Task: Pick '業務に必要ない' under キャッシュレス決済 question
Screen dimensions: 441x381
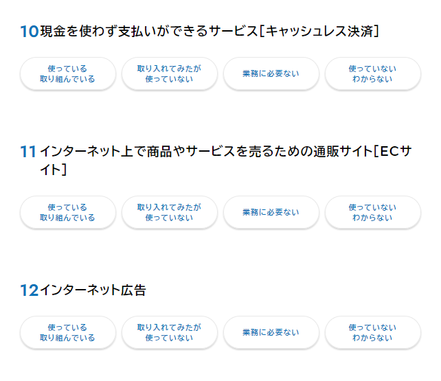Action: pos(271,74)
